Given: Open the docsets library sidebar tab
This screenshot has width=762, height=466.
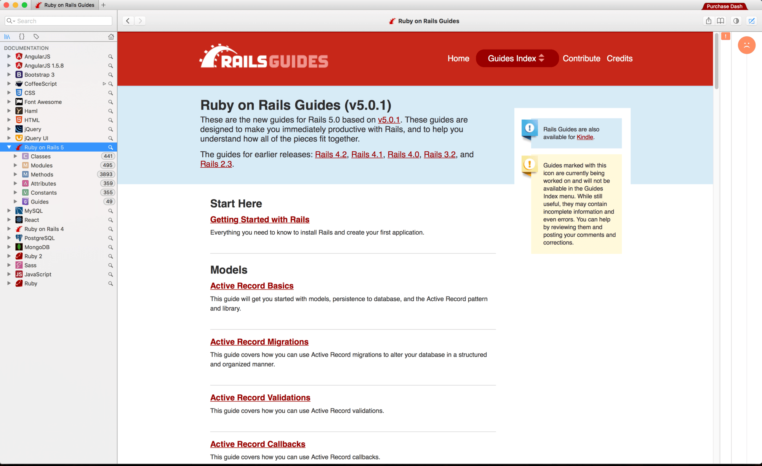Looking at the screenshot, I should (x=7, y=37).
